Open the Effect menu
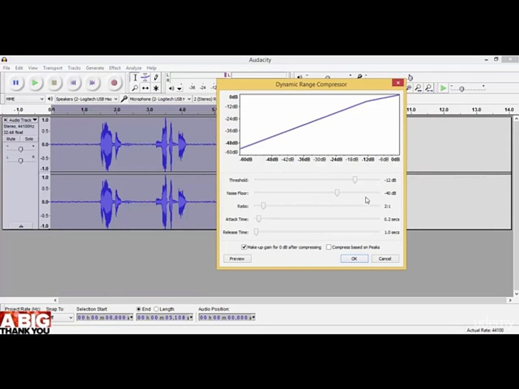Image resolution: width=519 pixels, height=389 pixels. coord(115,68)
